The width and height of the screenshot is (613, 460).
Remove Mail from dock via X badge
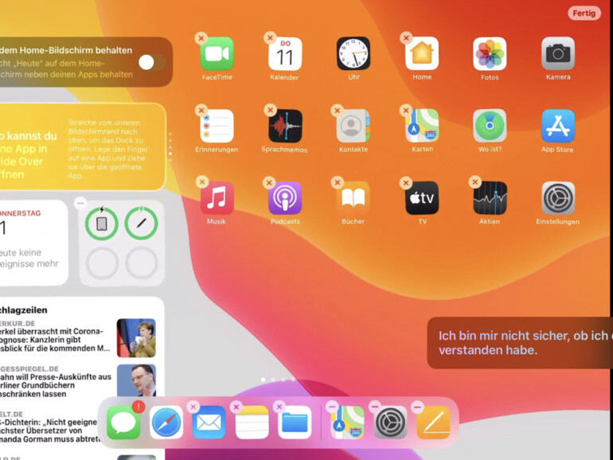193,407
